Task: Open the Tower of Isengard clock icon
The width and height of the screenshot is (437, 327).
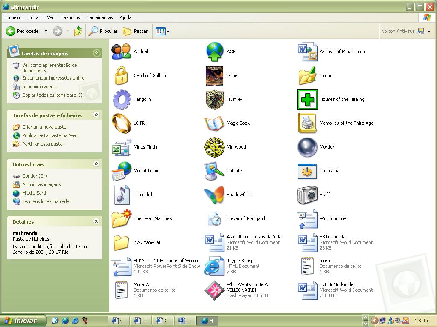Action: coord(215,218)
